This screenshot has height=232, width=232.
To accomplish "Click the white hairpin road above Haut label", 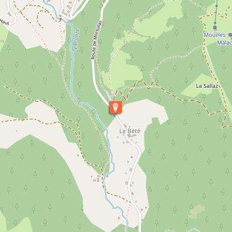I will click(x=12, y=13).
